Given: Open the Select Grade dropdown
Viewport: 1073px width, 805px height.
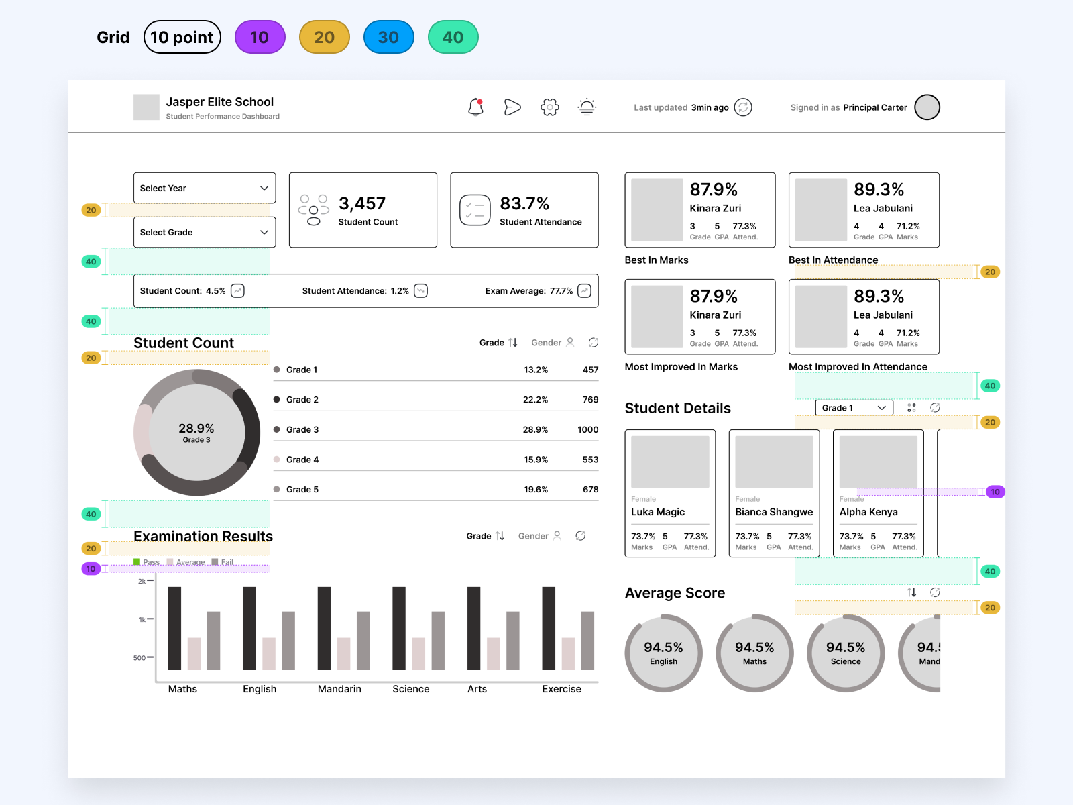Looking at the screenshot, I should point(204,232).
